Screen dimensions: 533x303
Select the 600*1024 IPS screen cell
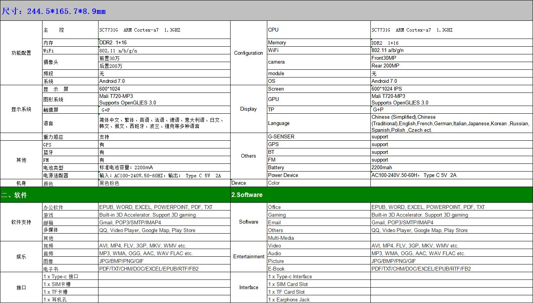tap(451, 89)
